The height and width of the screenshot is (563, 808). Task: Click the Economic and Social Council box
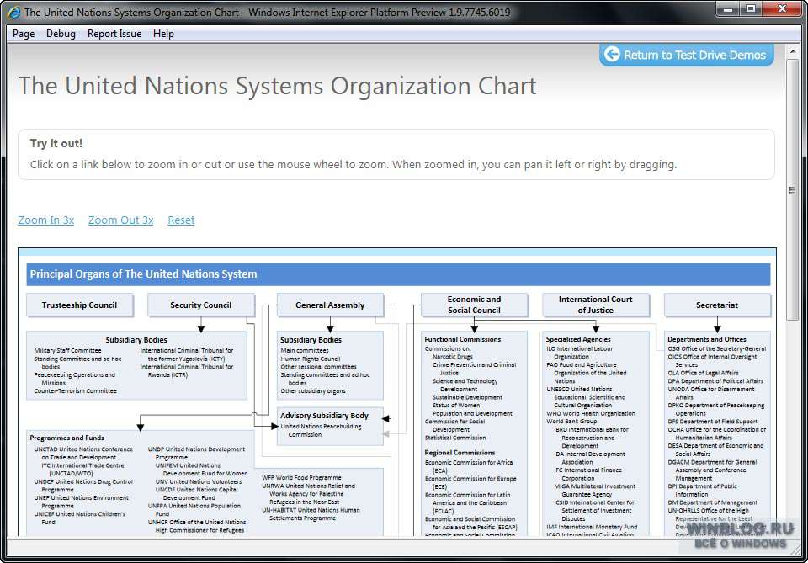(x=474, y=305)
